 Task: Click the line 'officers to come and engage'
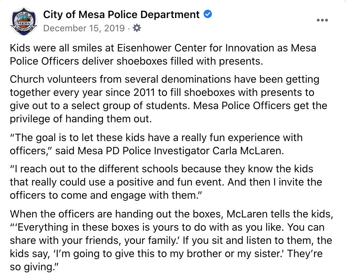(106, 196)
